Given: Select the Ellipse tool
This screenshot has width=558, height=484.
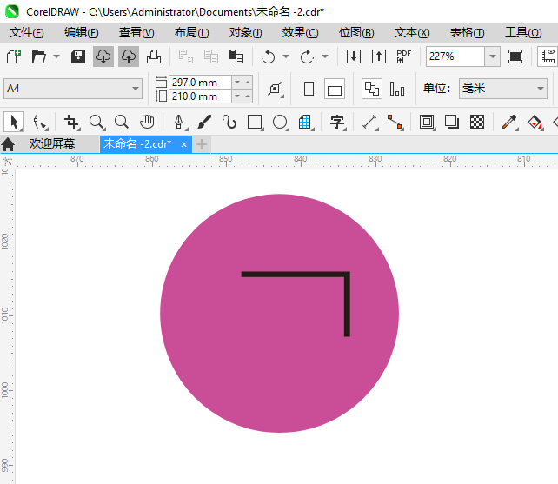Looking at the screenshot, I should 281,122.
